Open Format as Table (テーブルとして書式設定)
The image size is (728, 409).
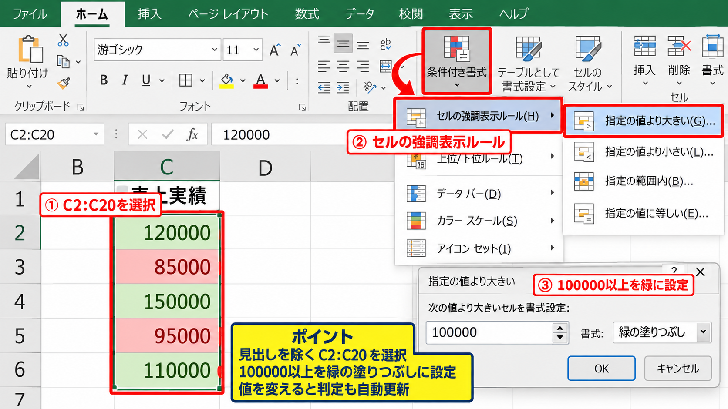point(528,64)
